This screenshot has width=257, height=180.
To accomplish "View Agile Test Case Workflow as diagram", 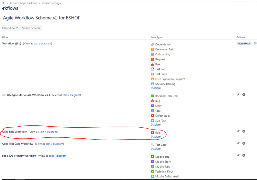I will click(58, 144).
